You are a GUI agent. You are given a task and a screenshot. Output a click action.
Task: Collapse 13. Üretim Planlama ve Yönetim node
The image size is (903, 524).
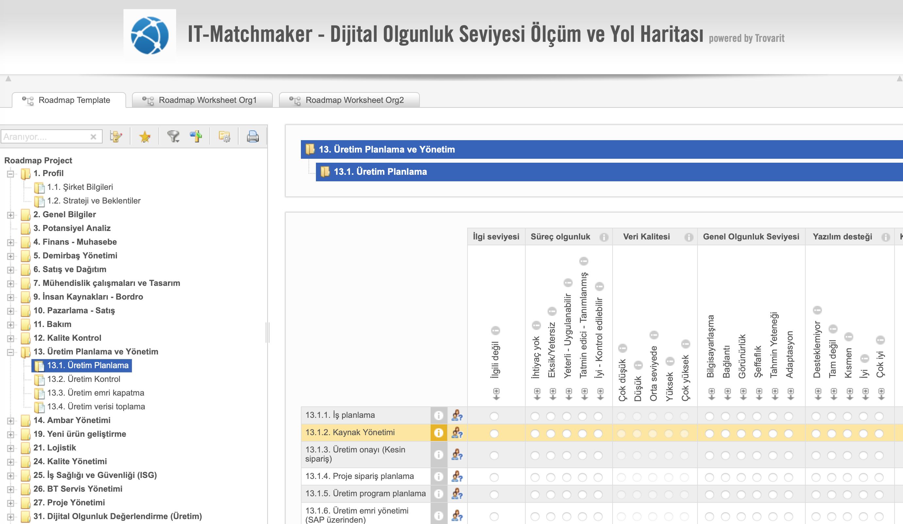click(x=10, y=352)
